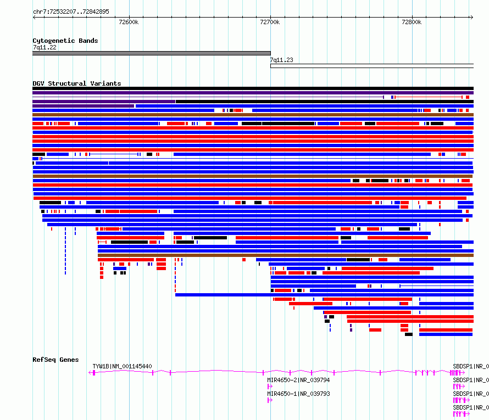Screen dimensions: 489x420
Task: Click the MIR4650-1|NR_039793 gene label
Action: coord(298,394)
